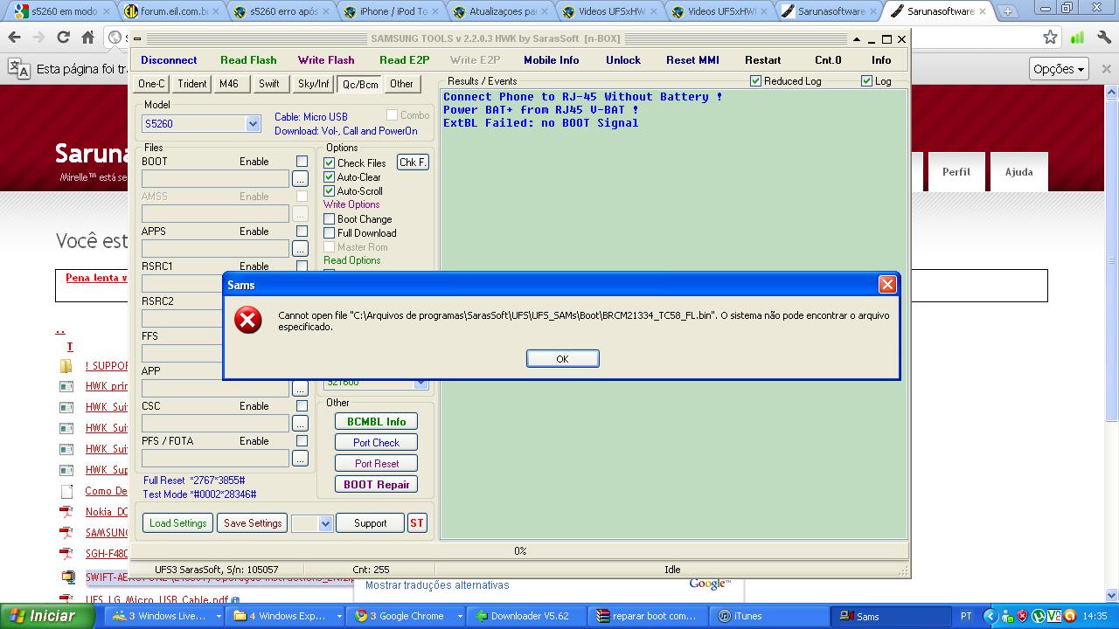Browse for the BOOT file
Viewport: 1119px width, 629px height.
[300, 179]
